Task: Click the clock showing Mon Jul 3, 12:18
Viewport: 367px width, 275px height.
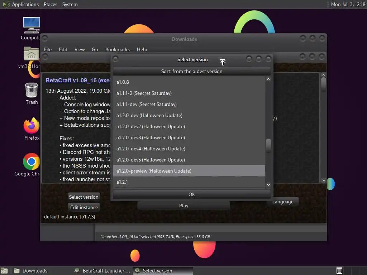Action: pyautogui.click(x=348, y=4)
